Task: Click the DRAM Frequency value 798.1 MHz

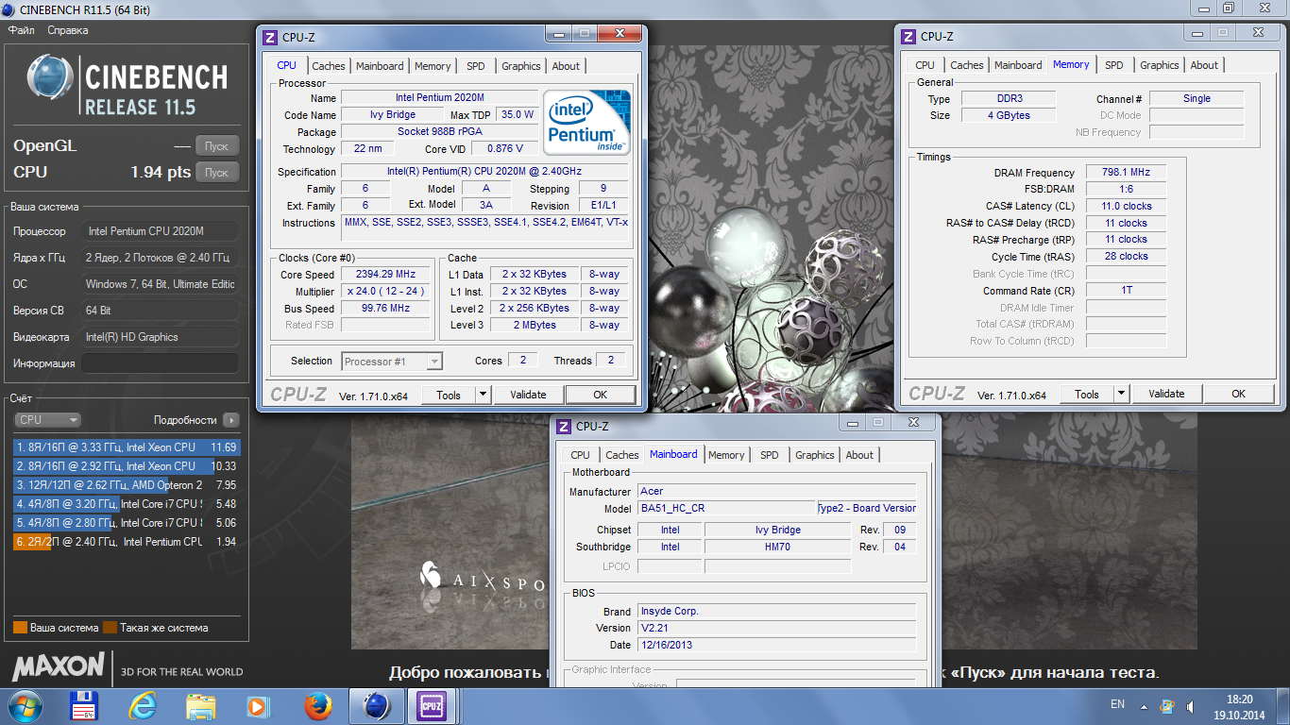Action: click(1126, 173)
